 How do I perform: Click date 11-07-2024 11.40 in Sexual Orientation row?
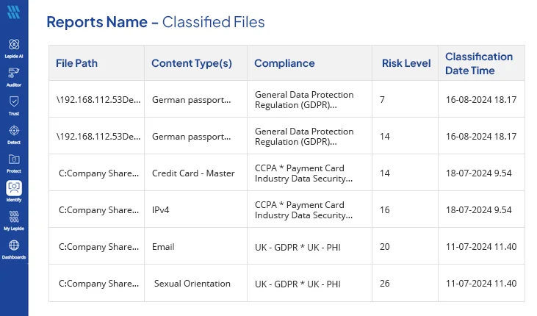coord(481,284)
